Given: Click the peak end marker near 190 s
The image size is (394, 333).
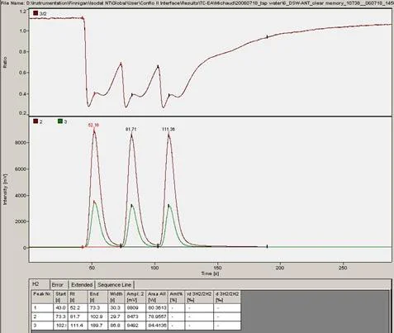Looking at the screenshot, I should tap(267, 246).
